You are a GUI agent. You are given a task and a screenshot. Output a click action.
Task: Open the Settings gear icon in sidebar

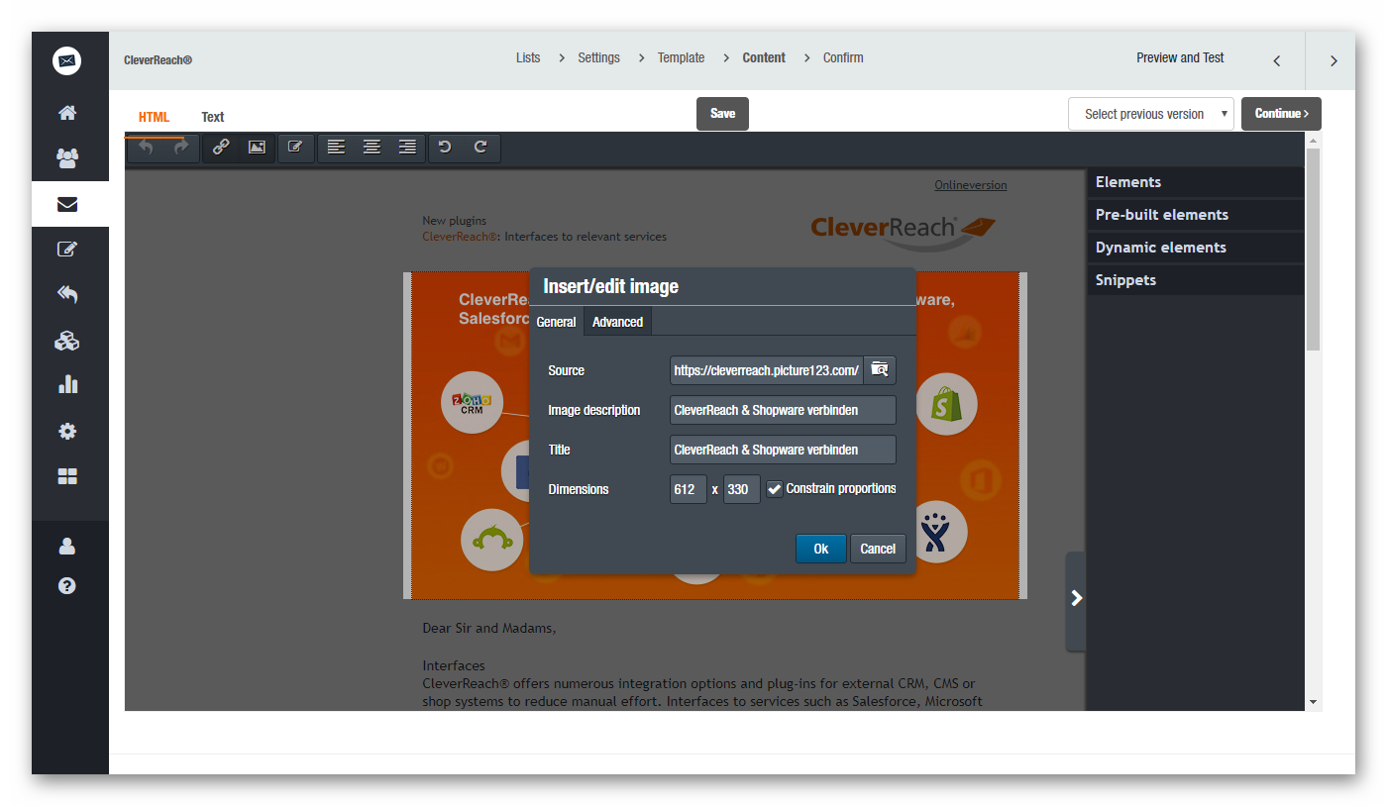point(67,431)
